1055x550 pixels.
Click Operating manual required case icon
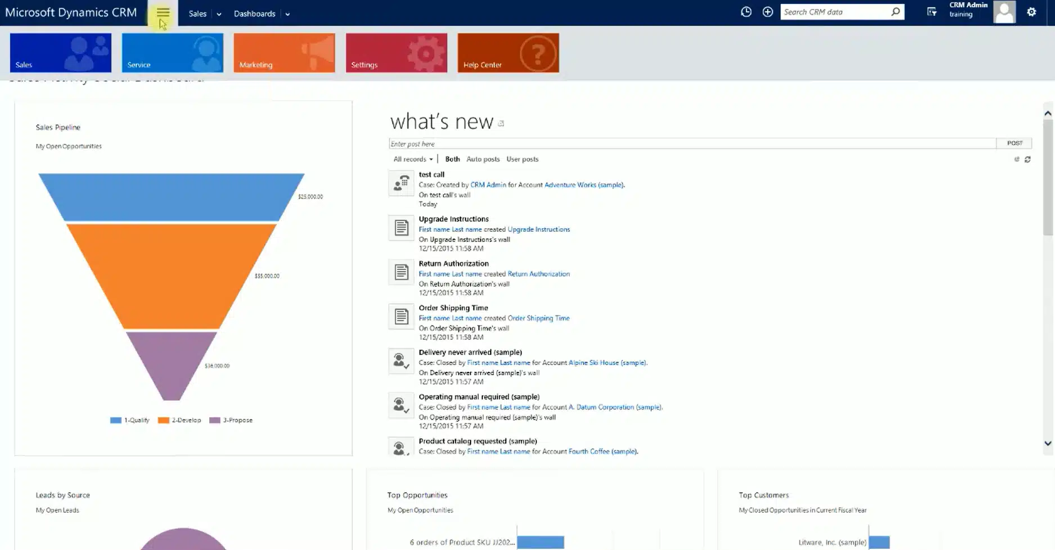[x=401, y=405]
